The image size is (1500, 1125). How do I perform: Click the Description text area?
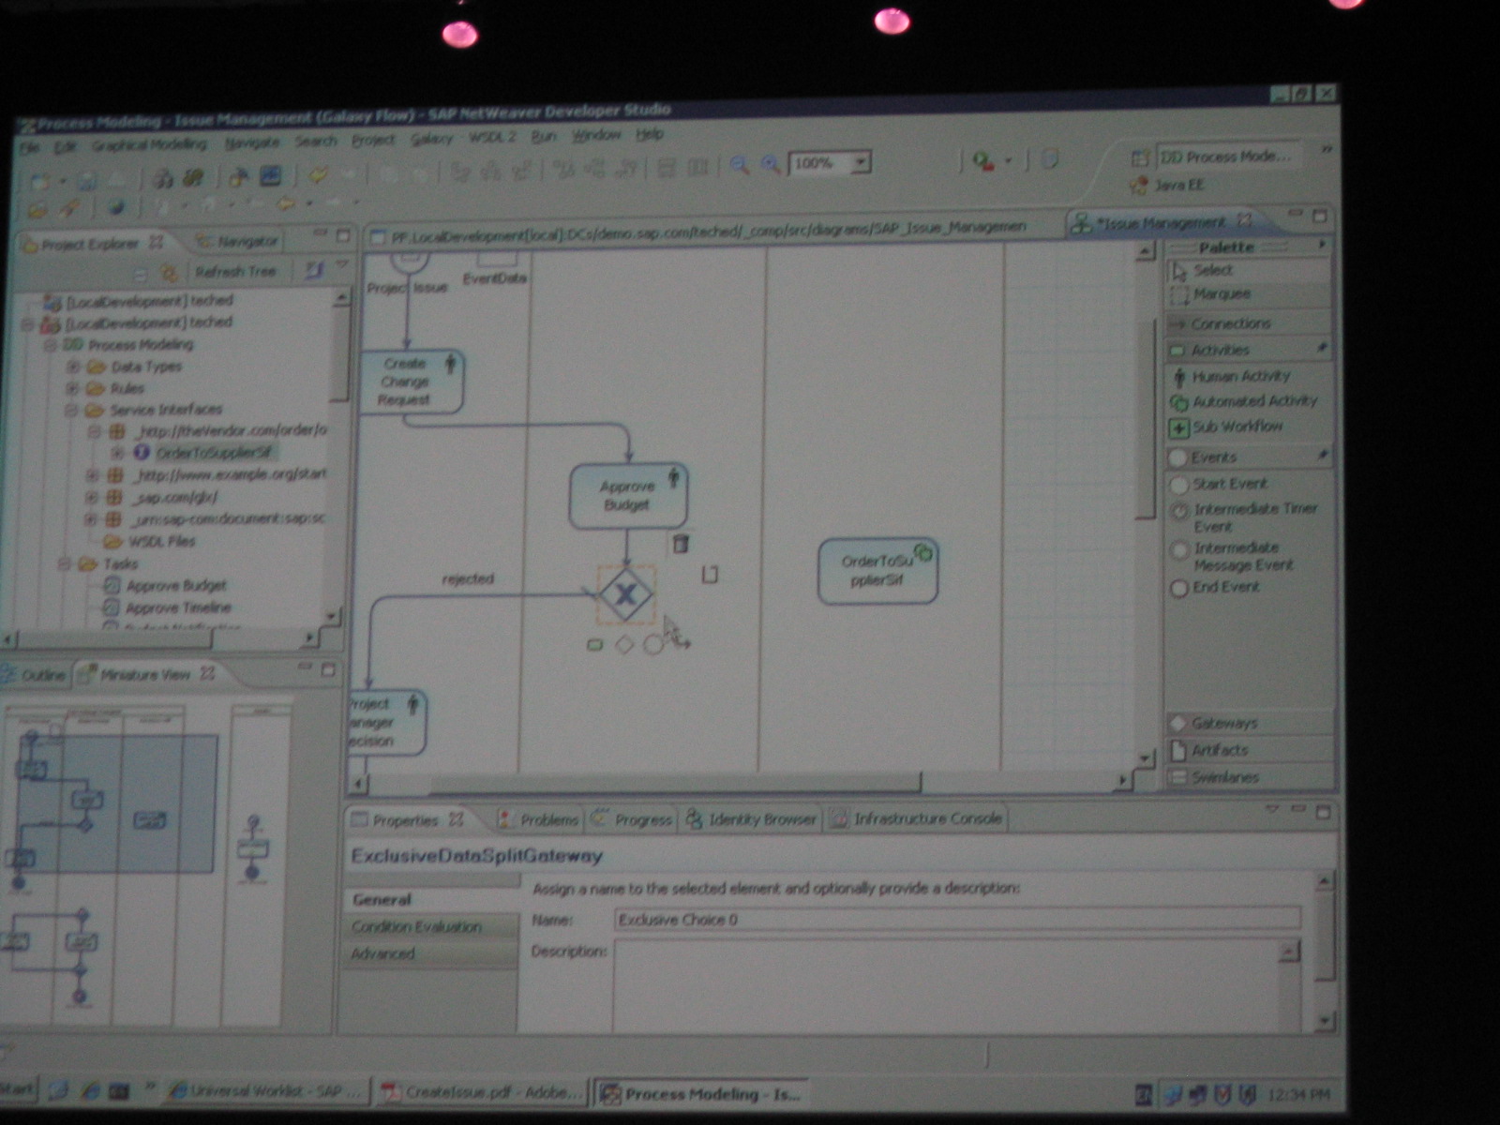tap(947, 986)
